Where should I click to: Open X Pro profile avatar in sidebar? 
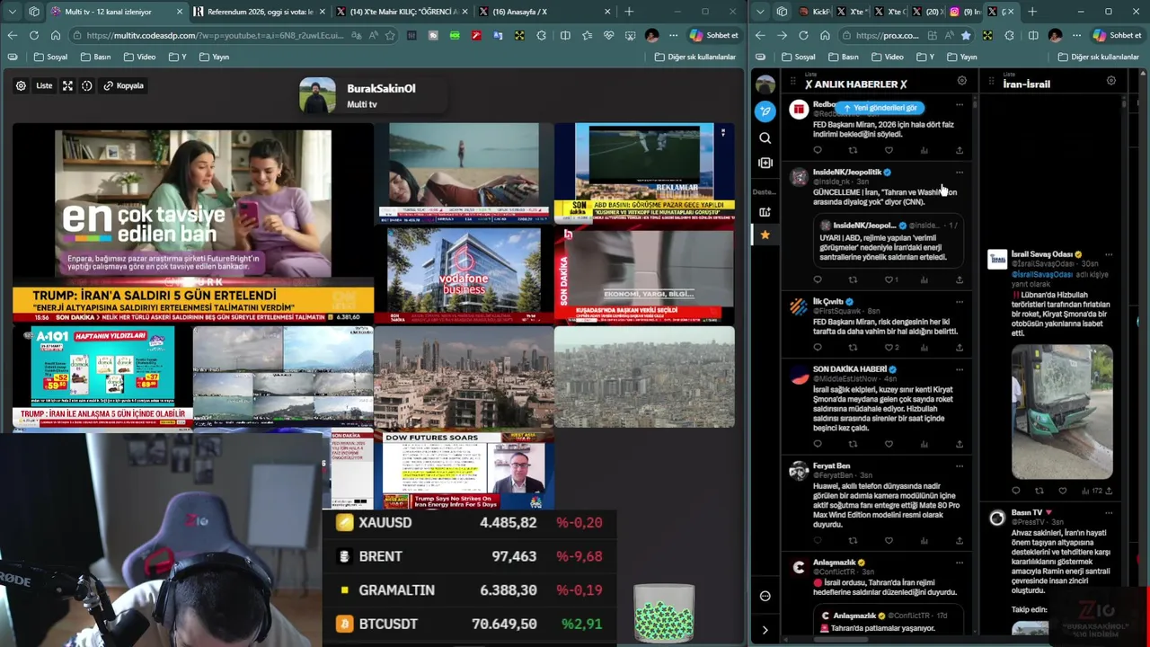765,84
